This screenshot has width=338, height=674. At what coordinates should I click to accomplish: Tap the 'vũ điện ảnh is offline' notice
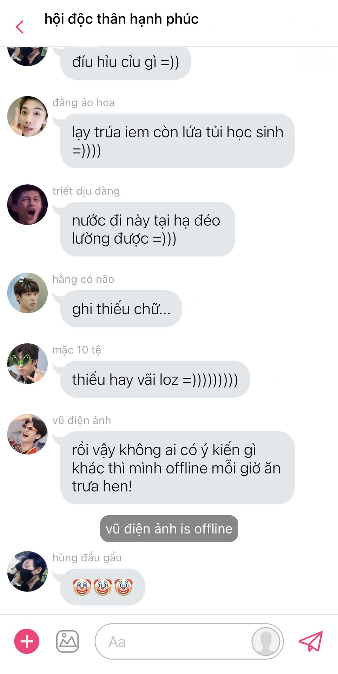169,529
